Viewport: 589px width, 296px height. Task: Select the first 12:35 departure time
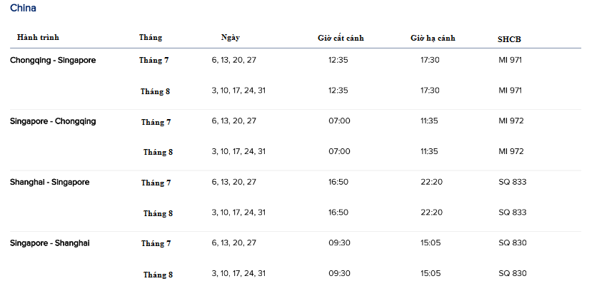click(x=338, y=60)
